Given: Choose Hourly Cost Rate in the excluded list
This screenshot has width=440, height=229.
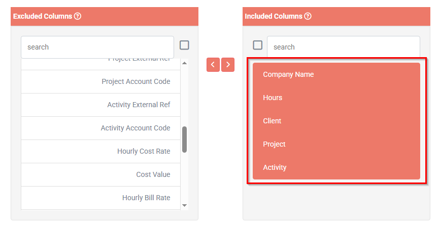Looking at the screenshot, I should [x=101, y=151].
